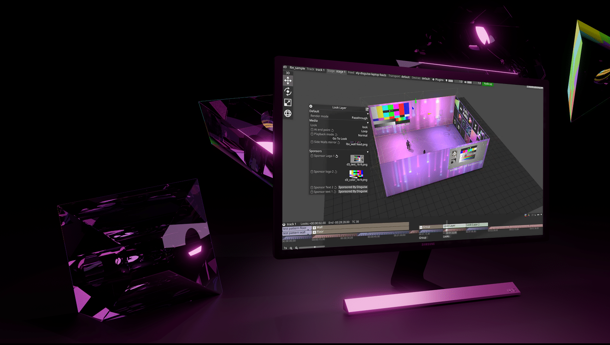Open the Stage menu in top bar
Image resolution: width=610 pixels, height=345 pixels.
pos(336,72)
